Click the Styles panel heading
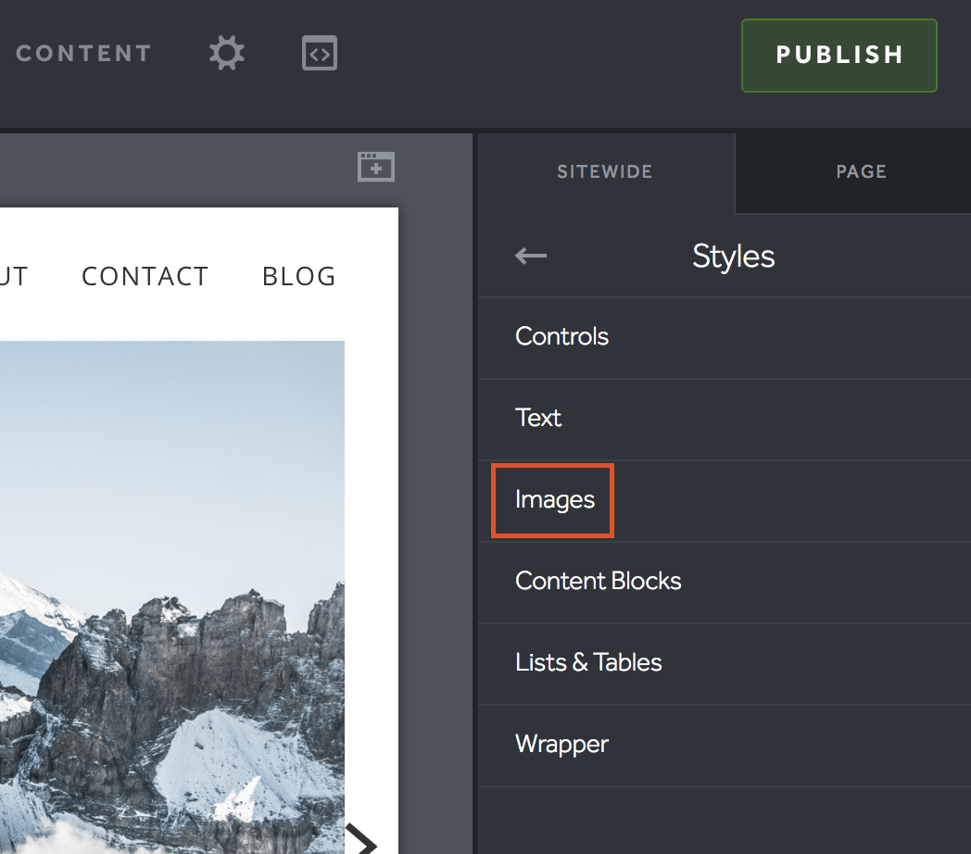This screenshot has height=854, width=971. [x=733, y=256]
